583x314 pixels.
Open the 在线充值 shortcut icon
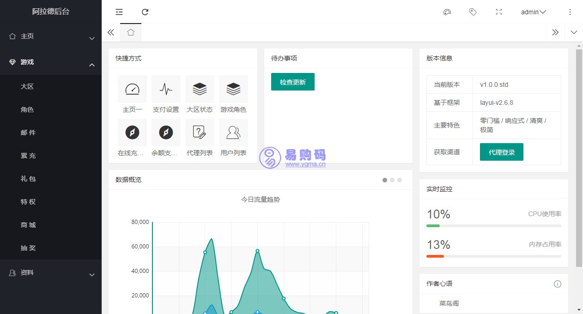coord(132,133)
